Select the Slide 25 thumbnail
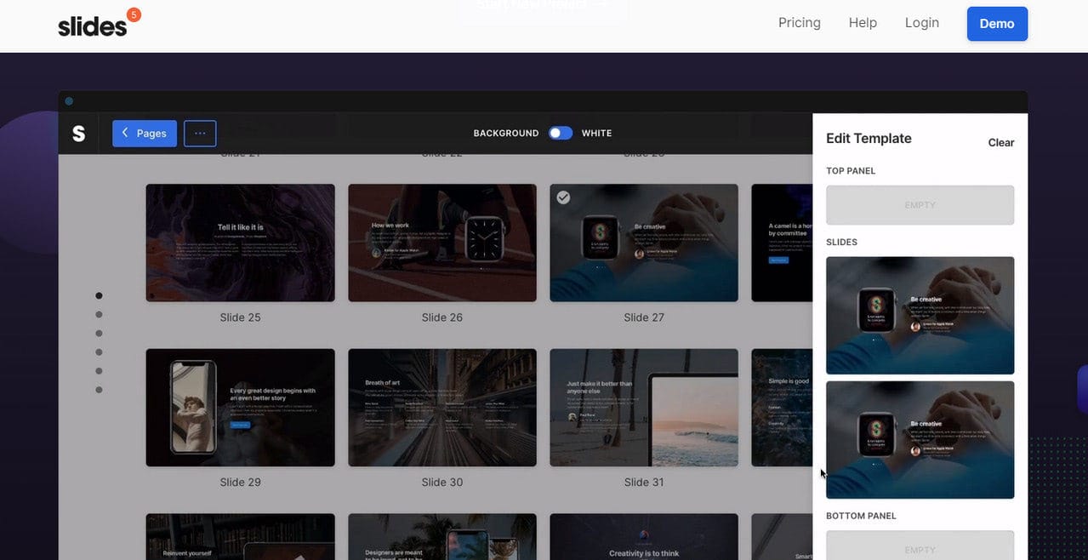The height and width of the screenshot is (560, 1088). click(x=240, y=243)
